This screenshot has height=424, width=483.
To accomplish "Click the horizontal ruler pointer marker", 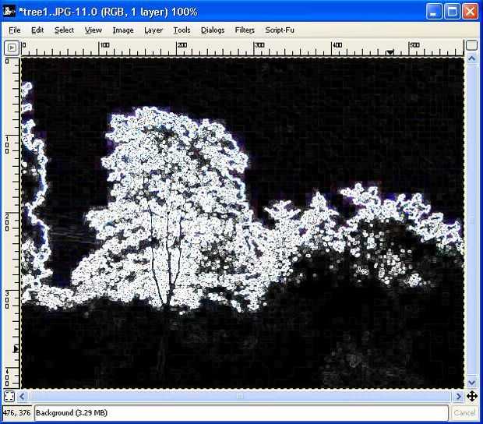I will (x=390, y=52).
